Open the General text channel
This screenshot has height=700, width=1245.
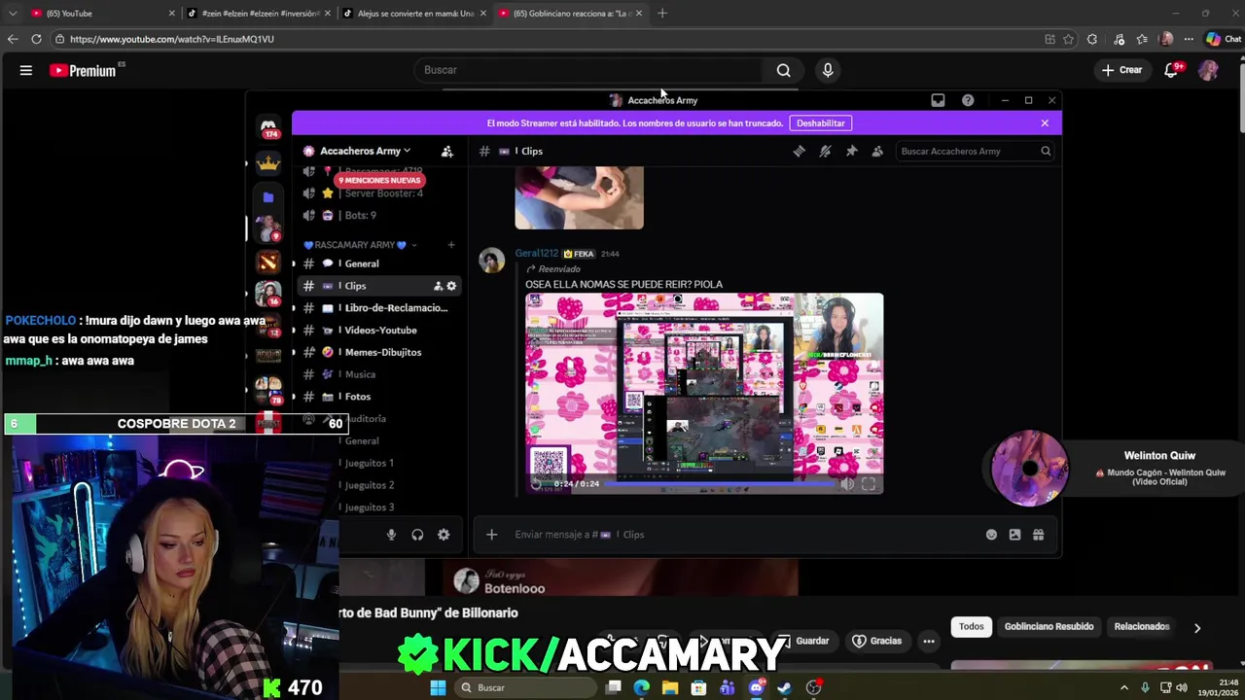[379, 263]
